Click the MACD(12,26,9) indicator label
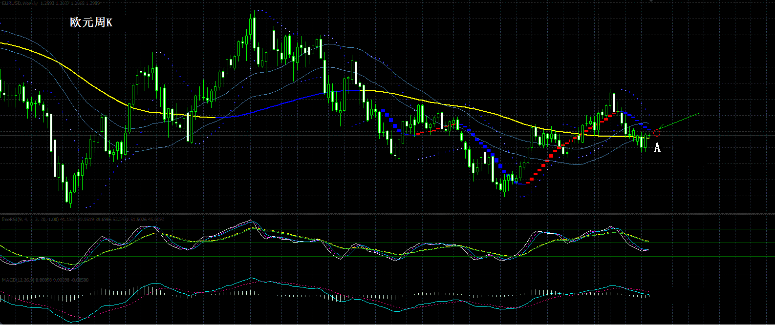 (45, 280)
